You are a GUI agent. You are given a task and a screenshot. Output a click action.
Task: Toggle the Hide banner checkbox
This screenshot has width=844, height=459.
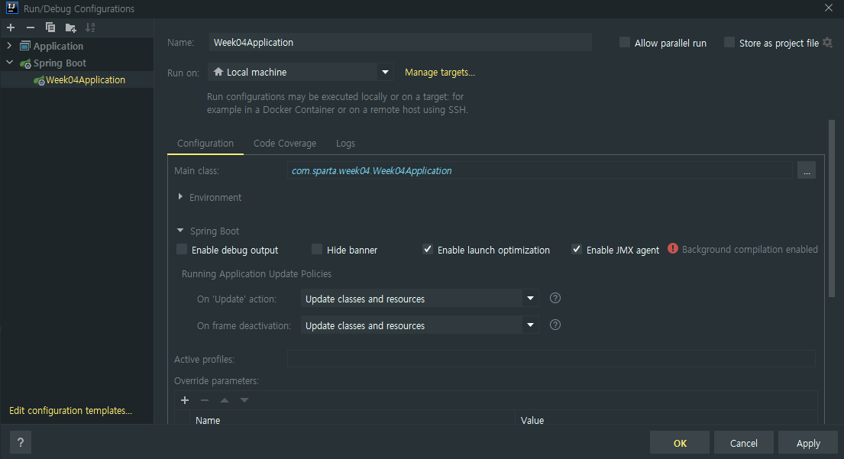point(317,250)
